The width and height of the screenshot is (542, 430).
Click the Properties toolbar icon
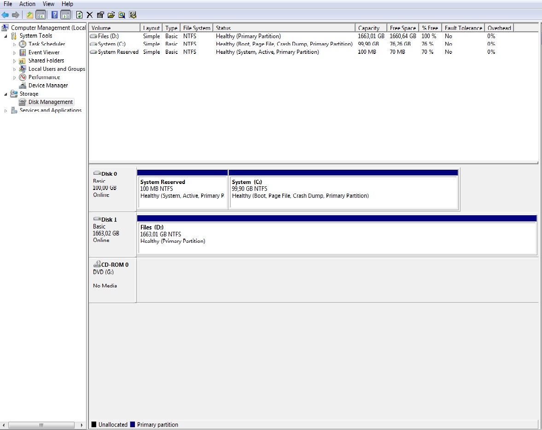point(100,15)
